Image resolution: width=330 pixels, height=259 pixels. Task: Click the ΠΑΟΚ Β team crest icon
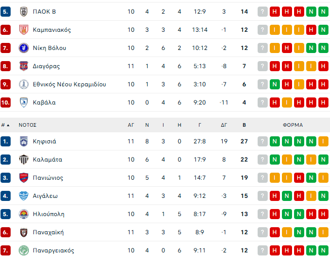(x=23, y=12)
